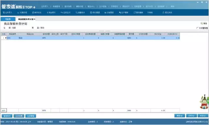Screen dimensions: 209x125
Task: Click the 库存状况 toolbar icon
Action: point(37,12)
